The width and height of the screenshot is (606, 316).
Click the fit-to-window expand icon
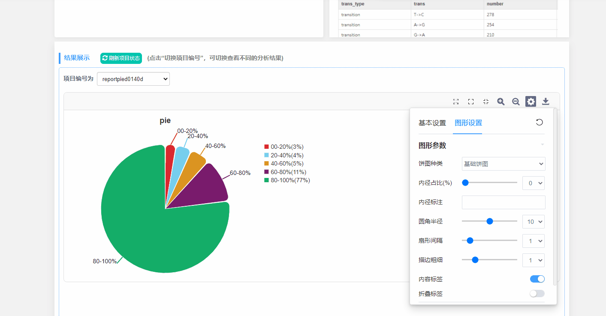(x=456, y=102)
